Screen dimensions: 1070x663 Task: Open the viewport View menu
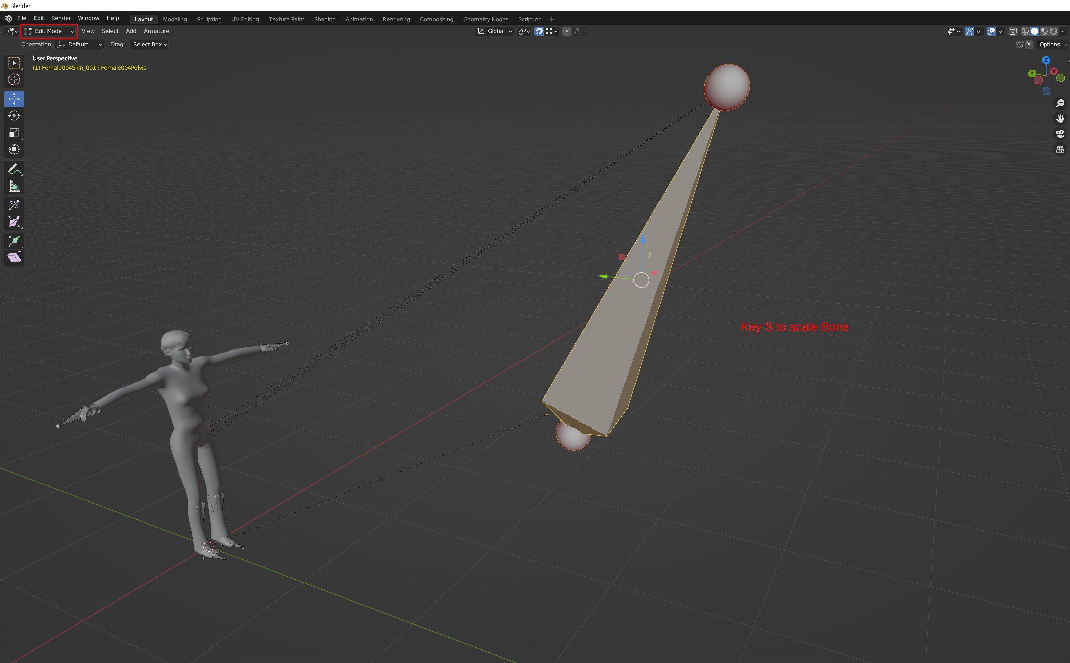point(88,31)
